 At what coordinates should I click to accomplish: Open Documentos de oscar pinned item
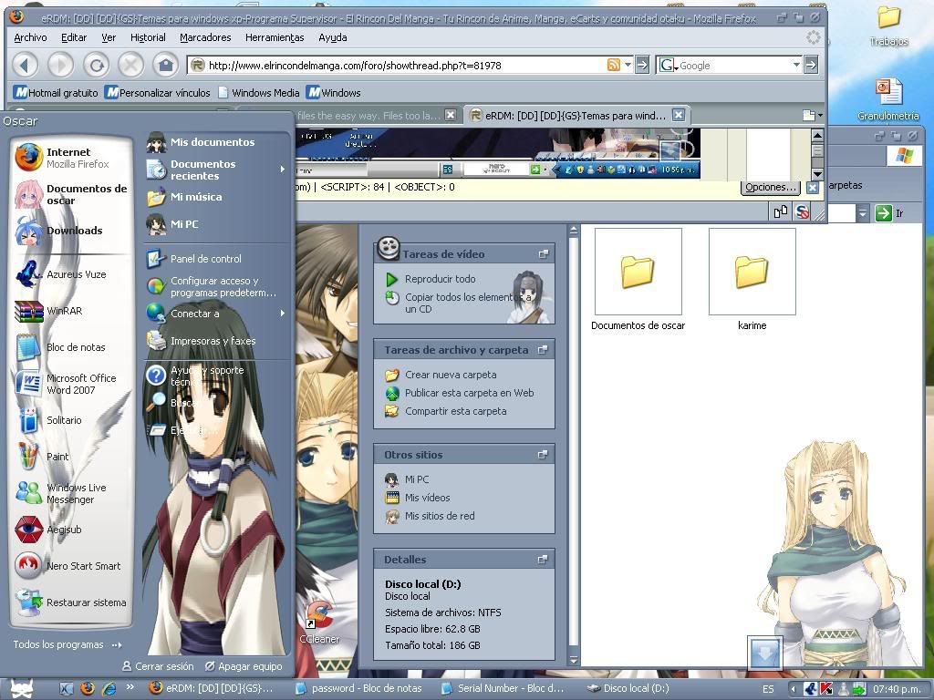(70, 195)
